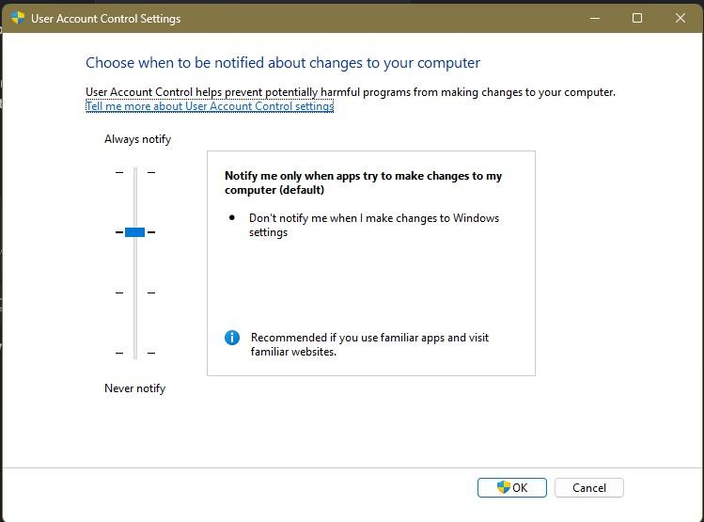Click the 'User Account Control helps prevent' sentence
Viewport: 704px width, 522px height.
pyautogui.click(x=351, y=92)
